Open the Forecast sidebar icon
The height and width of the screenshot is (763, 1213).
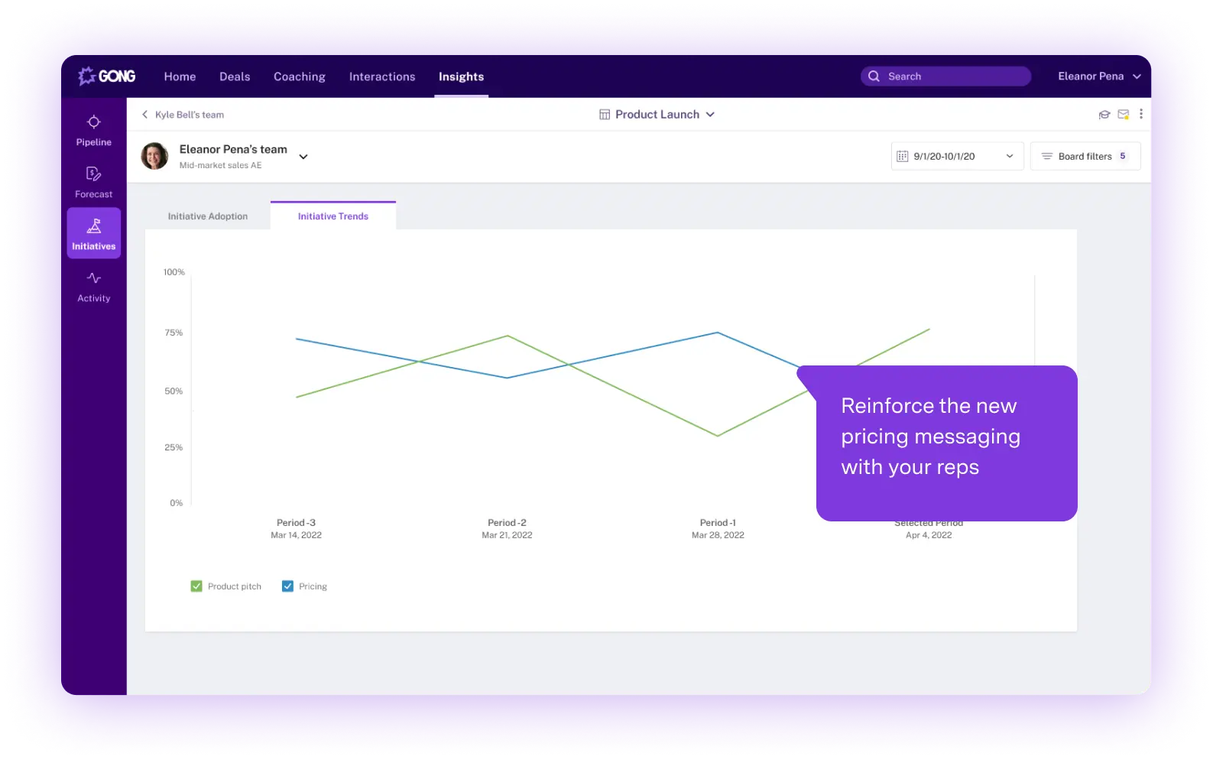click(x=93, y=182)
